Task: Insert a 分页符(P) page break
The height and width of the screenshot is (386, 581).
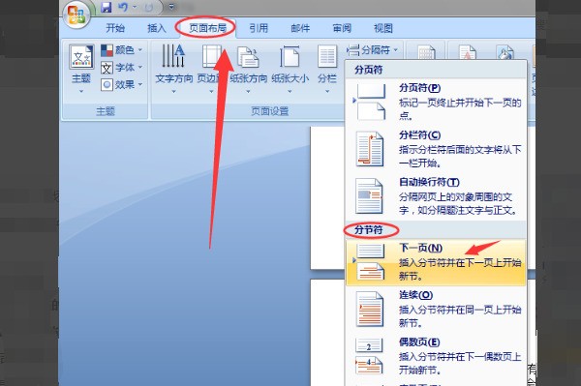Action: (x=436, y=102)
